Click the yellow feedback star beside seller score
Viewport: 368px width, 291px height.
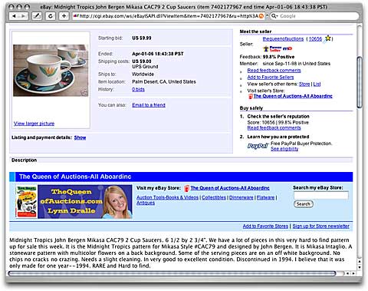327,38
